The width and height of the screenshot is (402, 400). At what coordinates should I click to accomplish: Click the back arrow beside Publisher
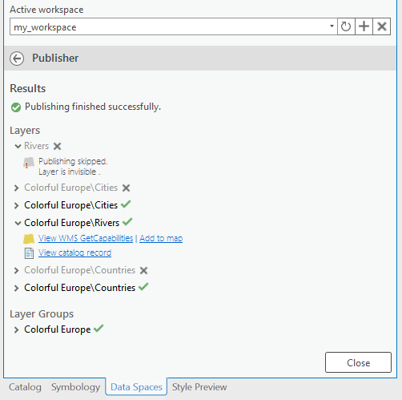tap(17, 59)
